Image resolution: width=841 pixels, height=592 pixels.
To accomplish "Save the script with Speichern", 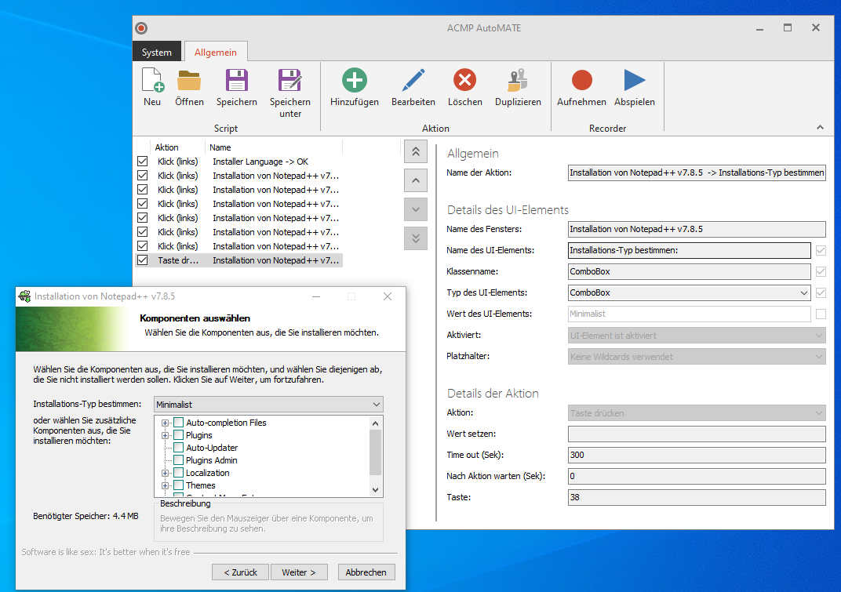I will 237,87.
